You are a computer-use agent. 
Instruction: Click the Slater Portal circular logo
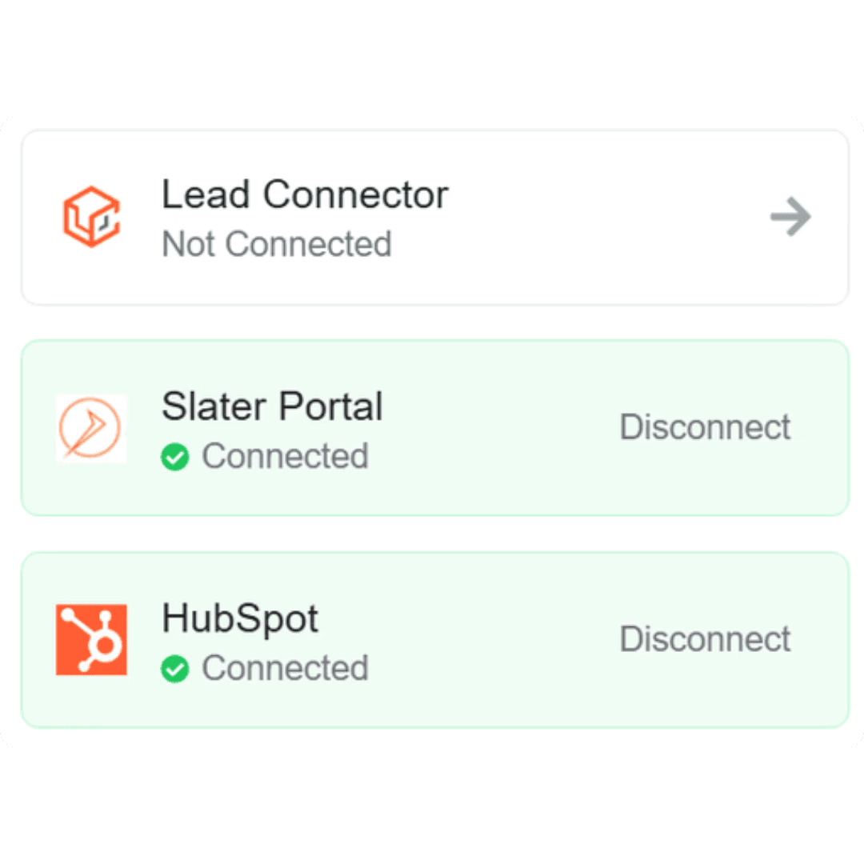tap(91, 428)
